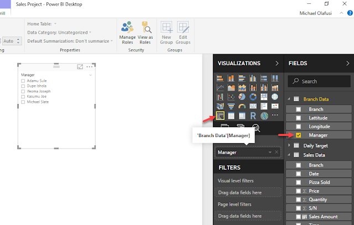Select the 100% stacked column chart visual

(x=275, y=79)
